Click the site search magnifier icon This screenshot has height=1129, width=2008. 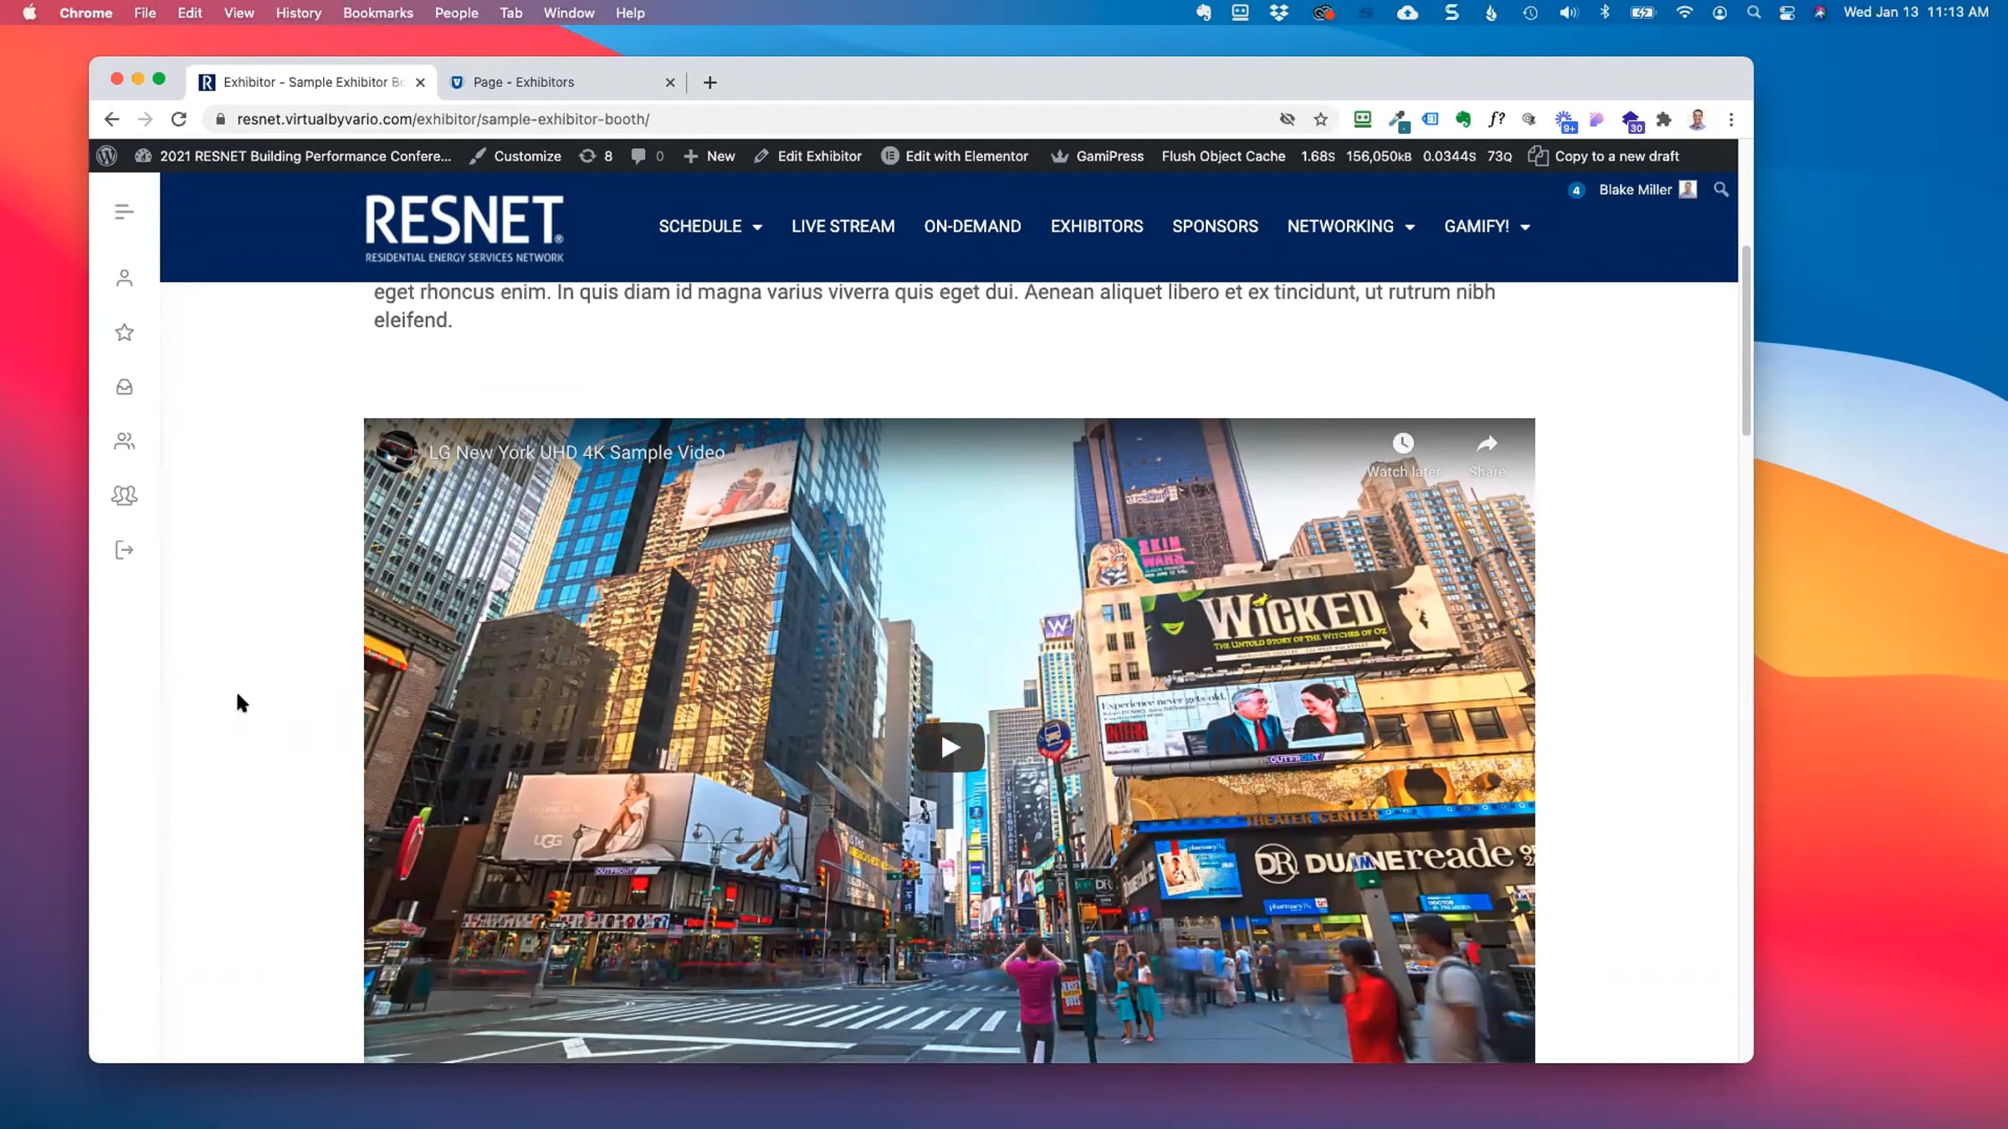[x=1721, y=190]
